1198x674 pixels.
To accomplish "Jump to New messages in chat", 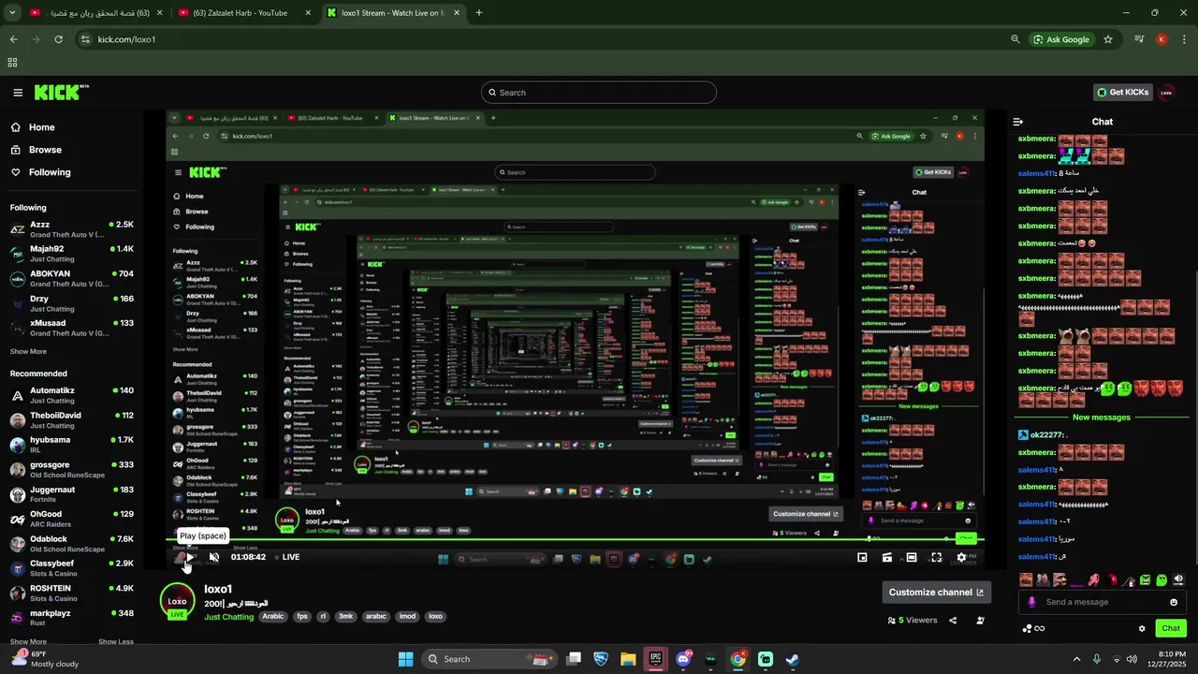I will [1102, 418].
